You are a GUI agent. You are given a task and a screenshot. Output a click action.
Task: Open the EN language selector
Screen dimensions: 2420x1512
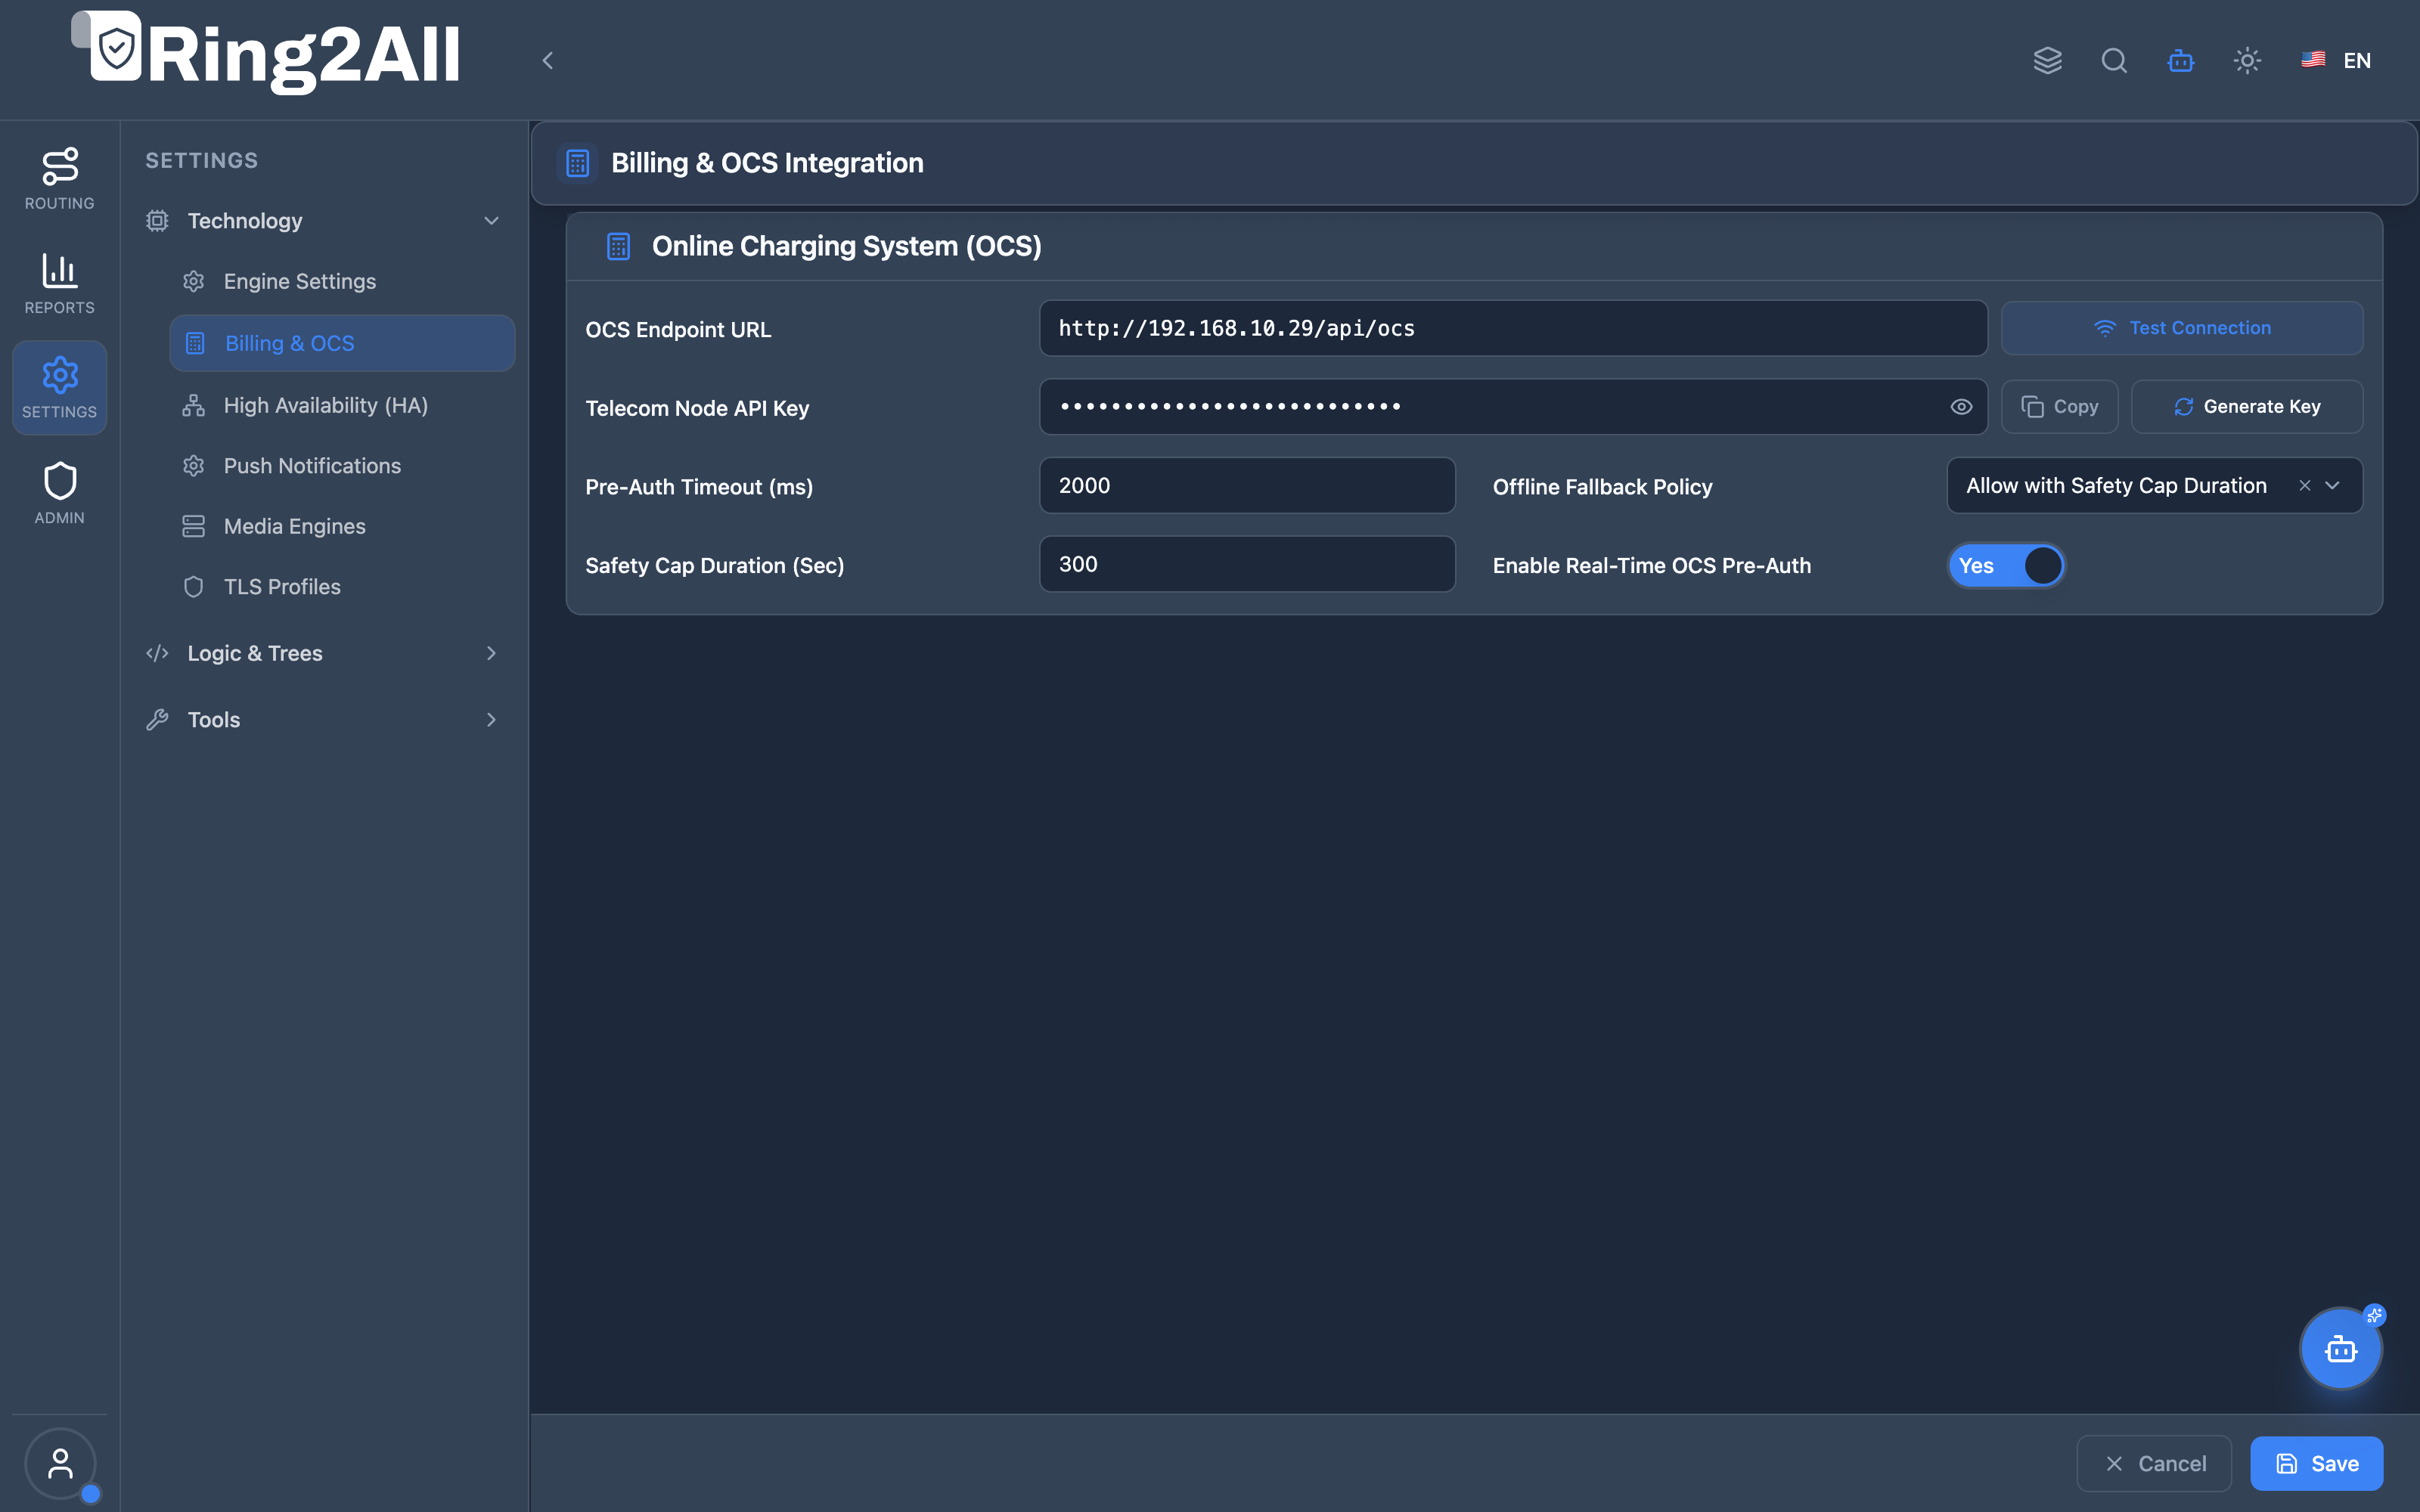pos(2335,60)
